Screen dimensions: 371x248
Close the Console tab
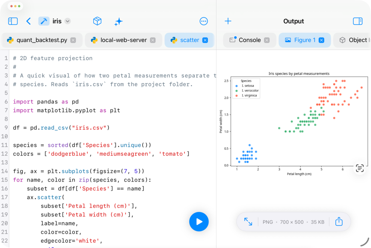[x=267, y=40]
